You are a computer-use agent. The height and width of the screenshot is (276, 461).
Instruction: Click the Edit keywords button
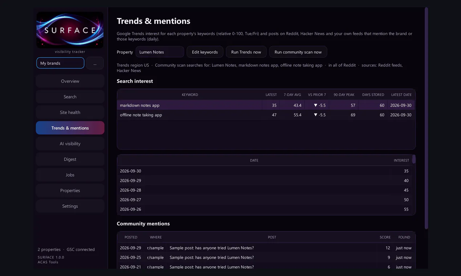[x=205, y=52]
